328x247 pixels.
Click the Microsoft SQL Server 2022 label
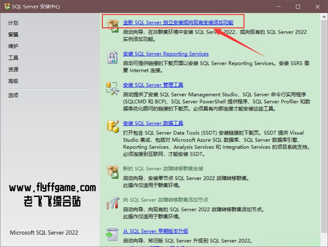(44, 233)
